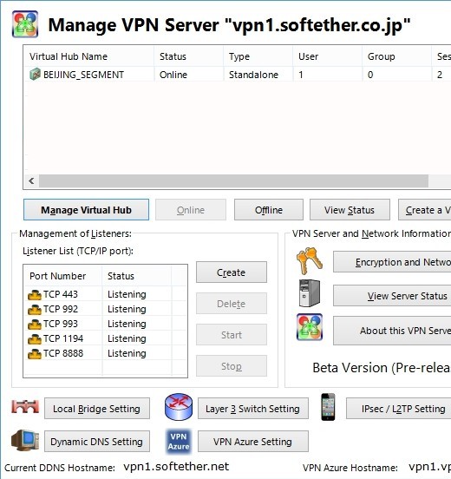Click the keys icon next to Encryption
This screenshot has width=451, height=479.
310,261
